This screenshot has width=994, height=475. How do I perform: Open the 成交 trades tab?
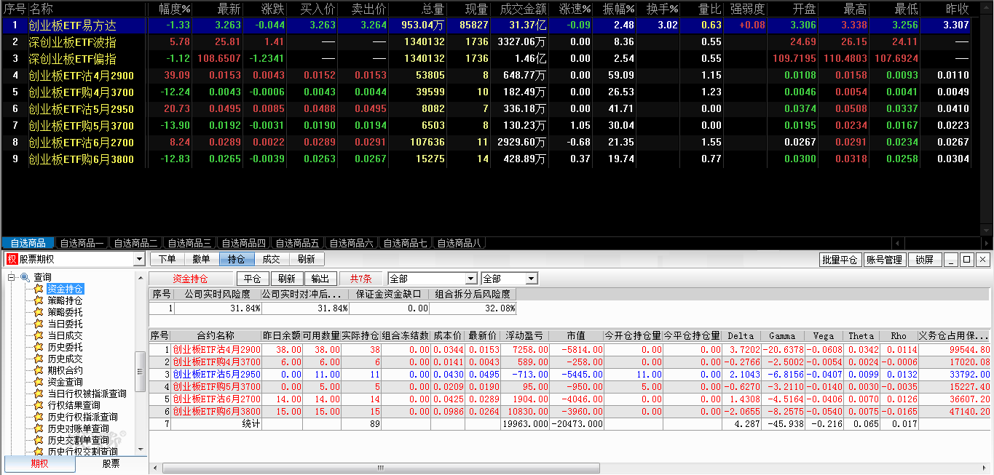click(272, 259)
